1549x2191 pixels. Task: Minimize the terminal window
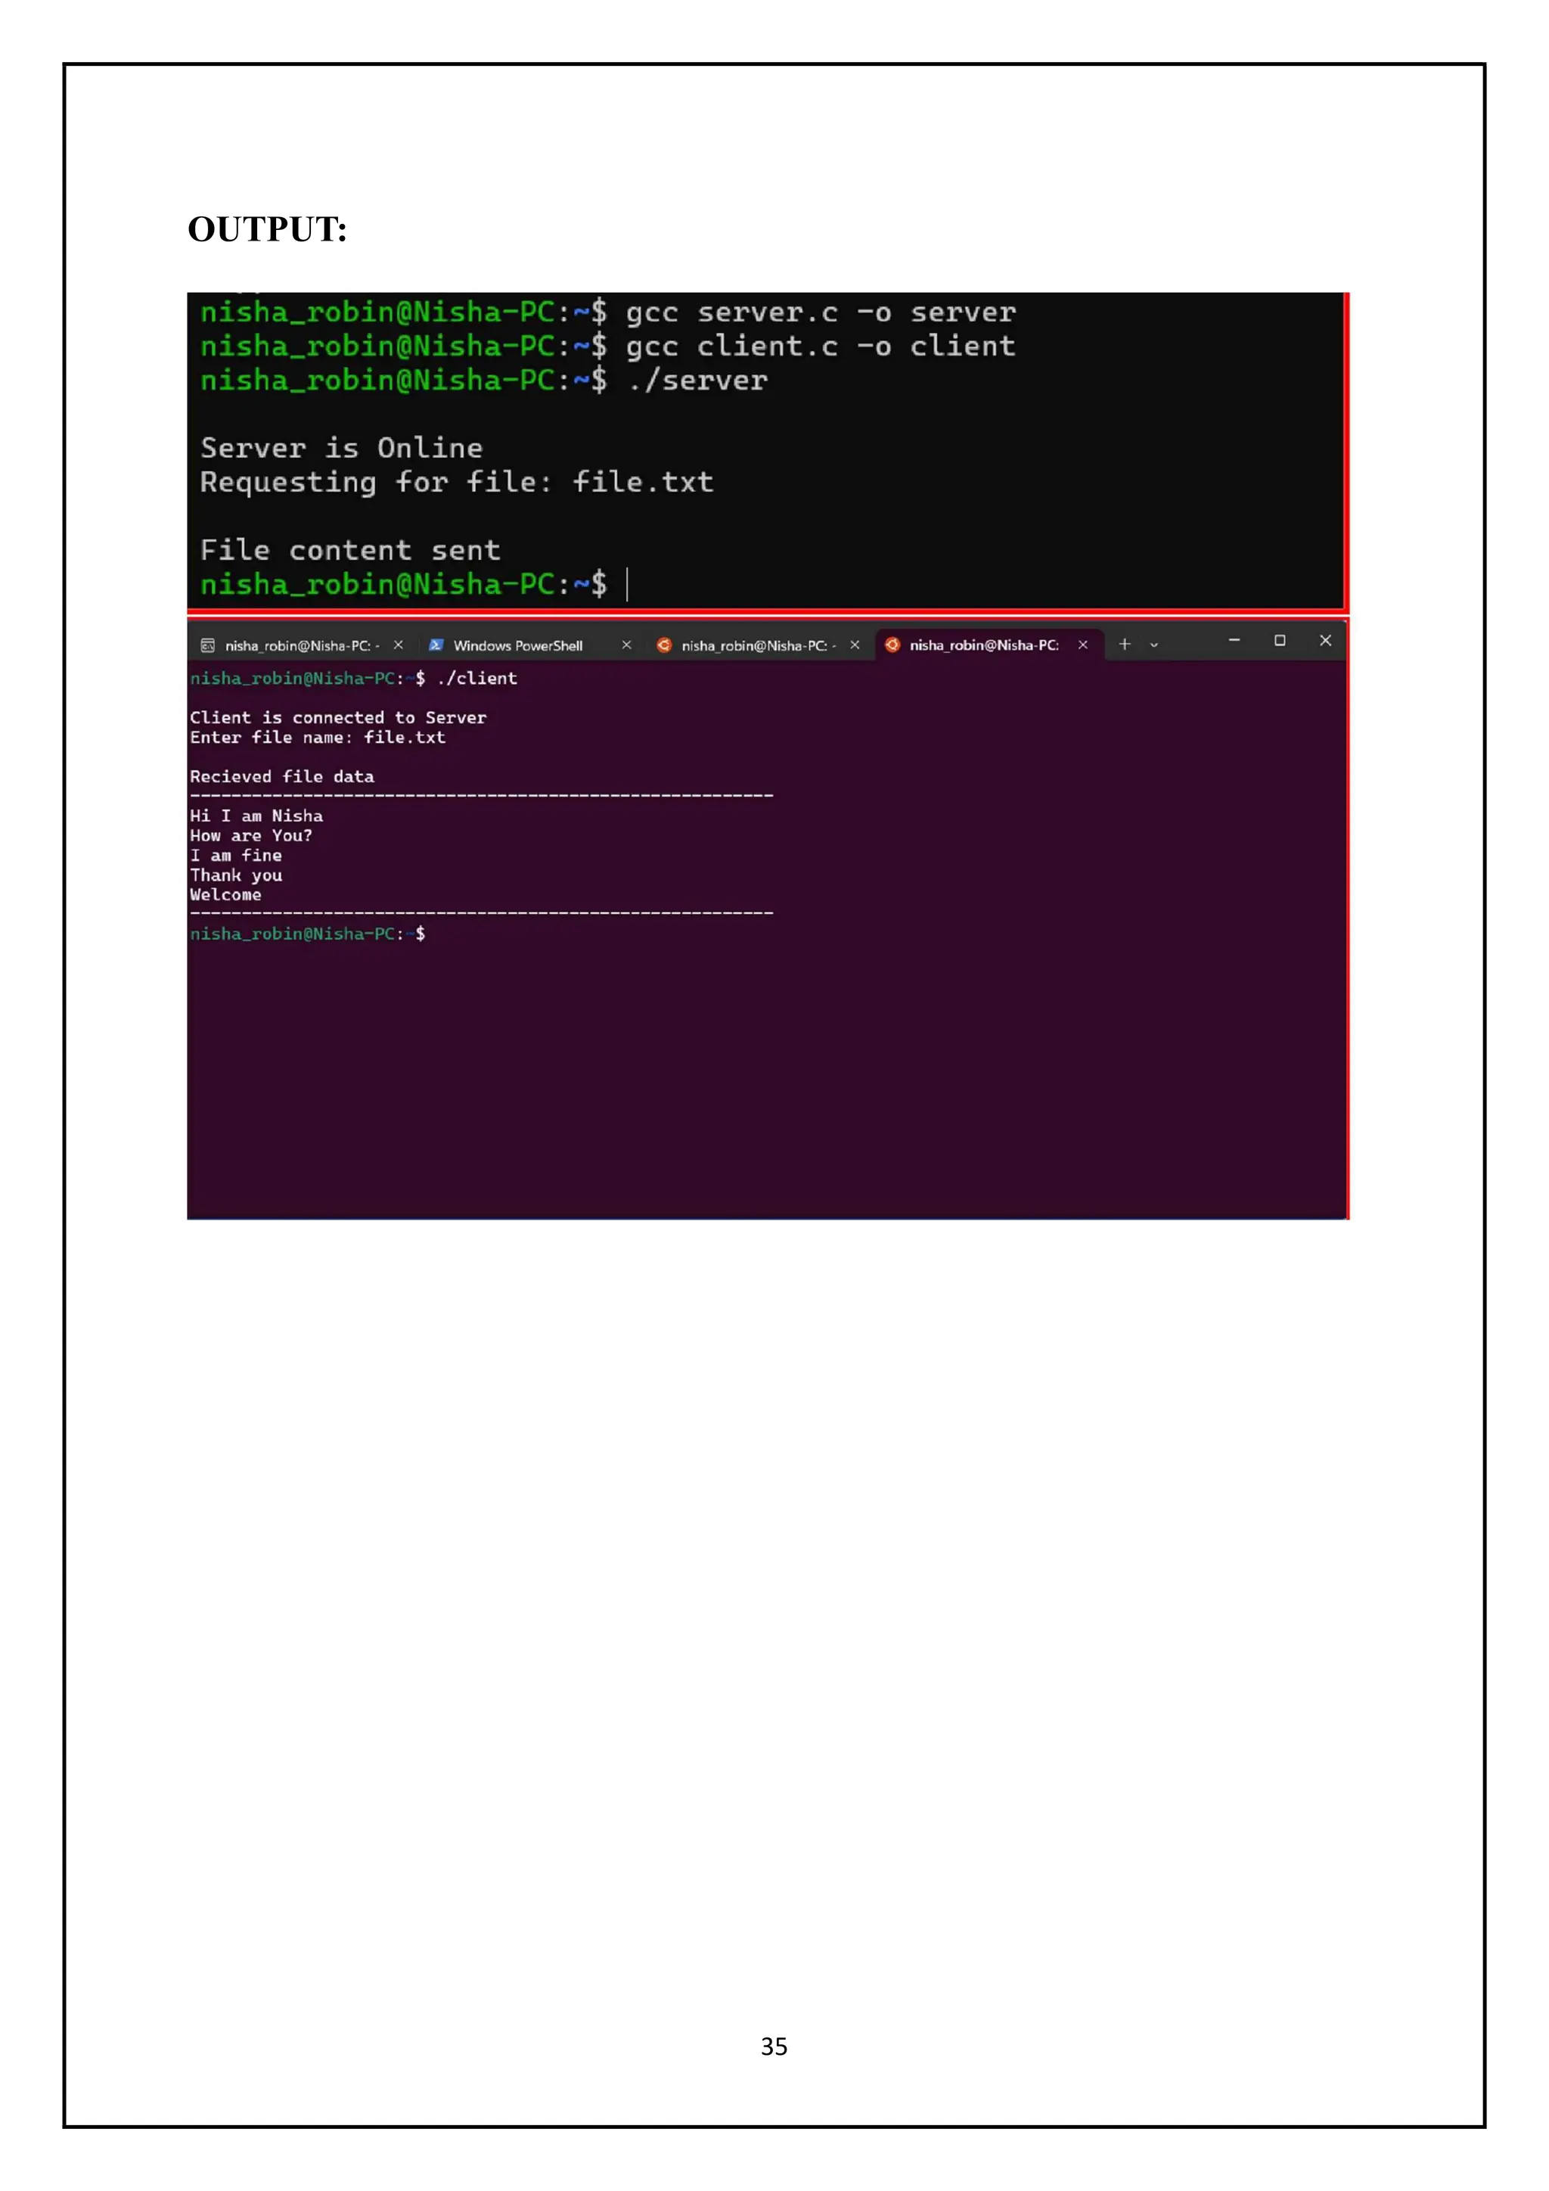tap(1234, 640)
